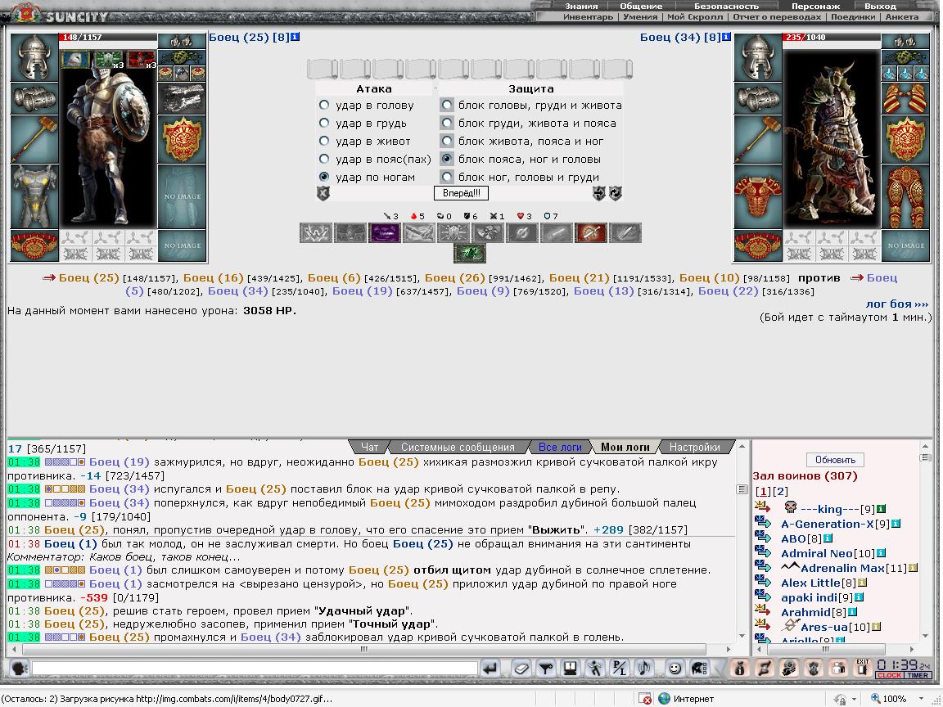This screenshot has height=707, width=943.
Task: Activate the first combat skill with trident emblem
Action: pos(316,232)
